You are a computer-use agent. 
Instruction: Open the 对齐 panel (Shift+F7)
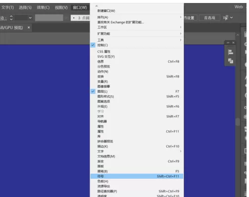pos(137,117)
